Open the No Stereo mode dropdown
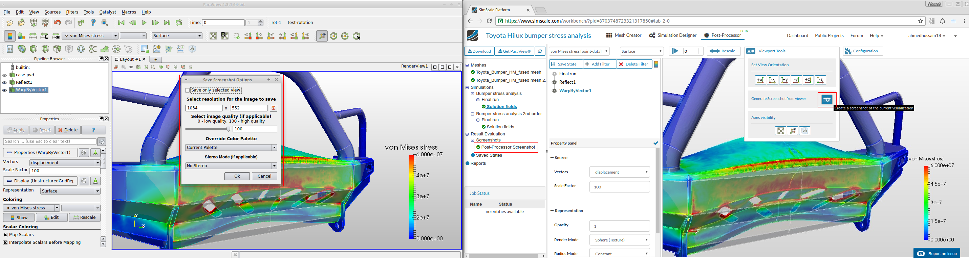 pyautogui.click(x=231, y=166)
